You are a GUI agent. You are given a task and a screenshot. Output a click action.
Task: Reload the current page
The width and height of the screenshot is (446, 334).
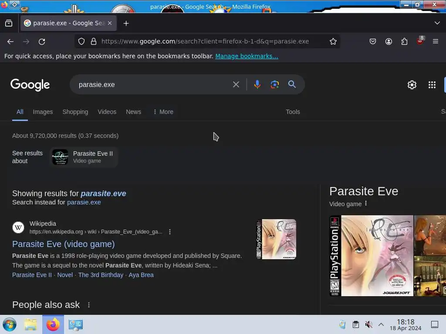coord(42,41)
